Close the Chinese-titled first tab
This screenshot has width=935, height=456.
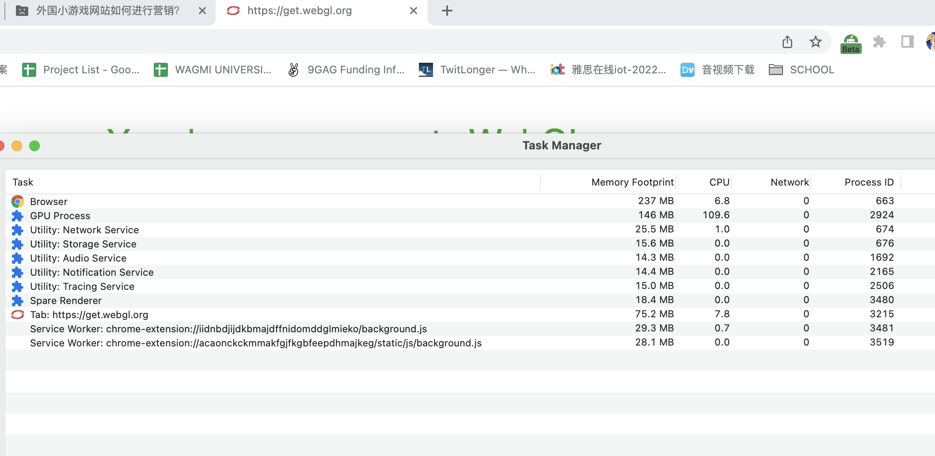coord(202,11)
